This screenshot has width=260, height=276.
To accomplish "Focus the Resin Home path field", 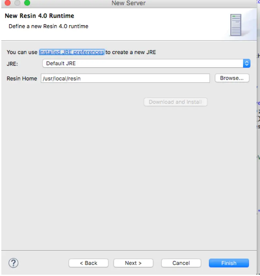I will click(x=125, y=78).
